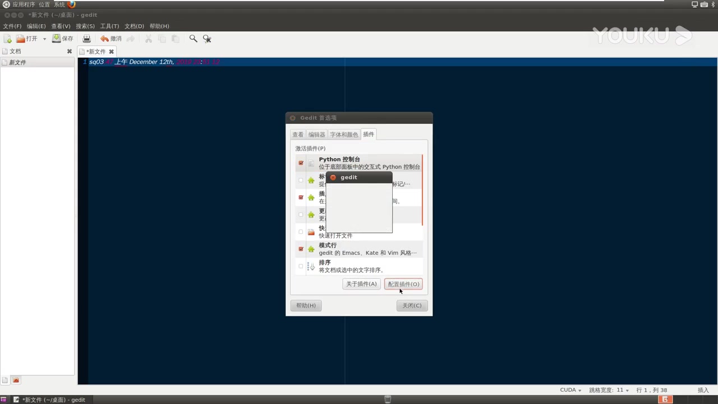Disable the Python 控制台 plugin checkbox
The image size is (718, 404).
tap(301, 163)
